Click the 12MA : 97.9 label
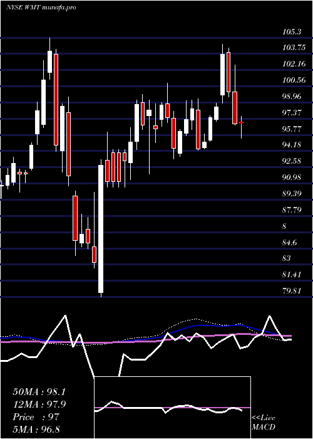The height and width of the screenshot is (439, 313). pos(39,405)
